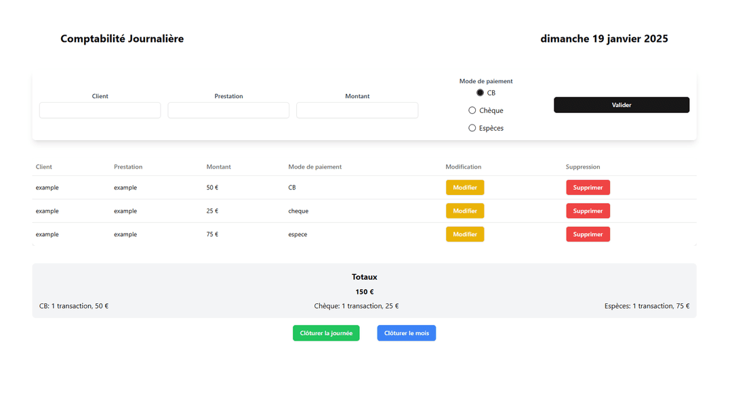Click the Montant column header in table

[x=218, y=167]
